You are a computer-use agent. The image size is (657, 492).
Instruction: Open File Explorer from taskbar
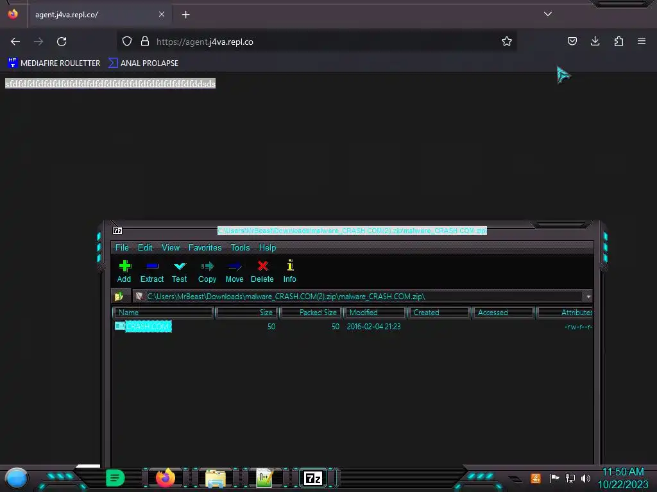[216, 479]
